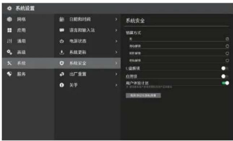Click the tools icon for 系统
The height and width of the screenshot is (141, 233).
(x=9, y=63)
